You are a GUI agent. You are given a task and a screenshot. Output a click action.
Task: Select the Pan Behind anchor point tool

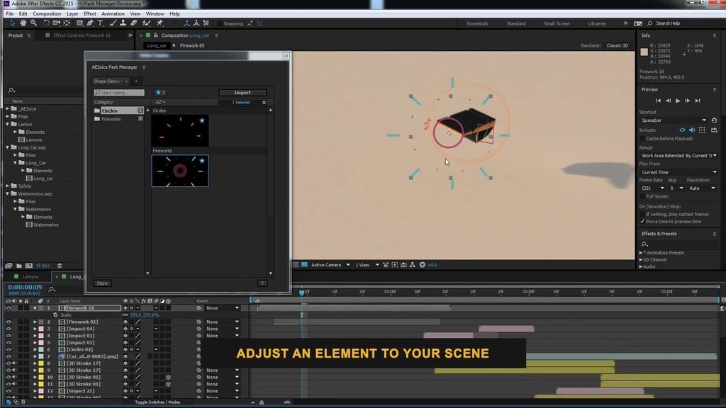67,23
